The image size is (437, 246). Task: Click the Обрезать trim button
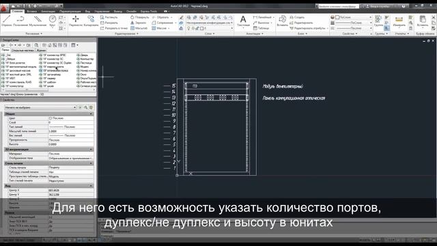(x=163, y=17)
